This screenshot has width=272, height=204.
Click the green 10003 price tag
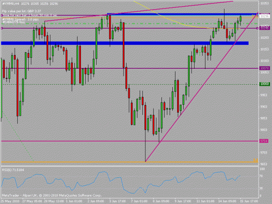click(265, 84)
